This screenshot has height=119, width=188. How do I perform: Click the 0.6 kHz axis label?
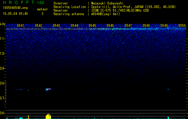click(3, 113)
